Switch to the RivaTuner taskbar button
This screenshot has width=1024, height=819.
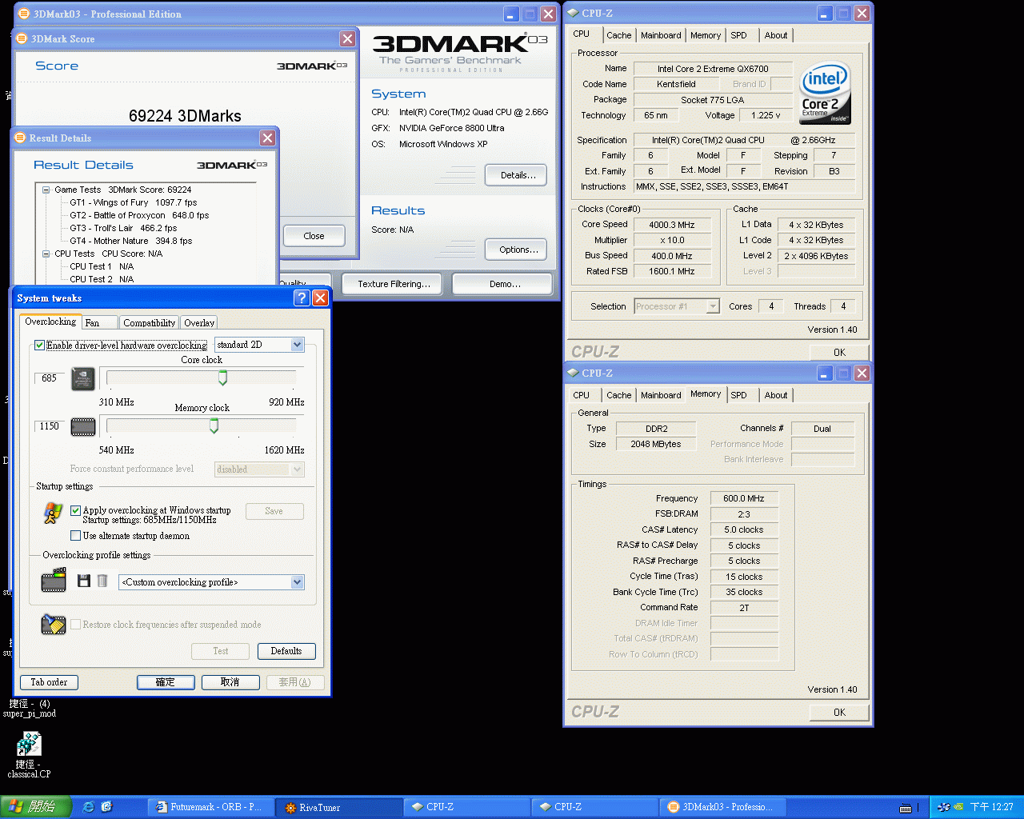[x=338, y=807]
